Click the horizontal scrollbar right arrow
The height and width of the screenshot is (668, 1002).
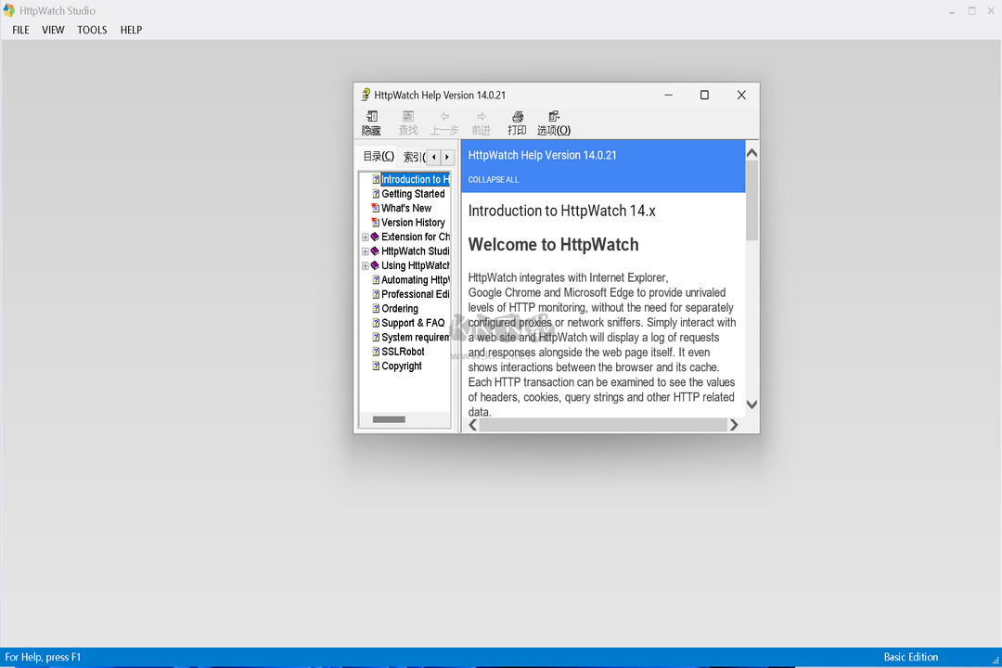[x=734, y=424]
